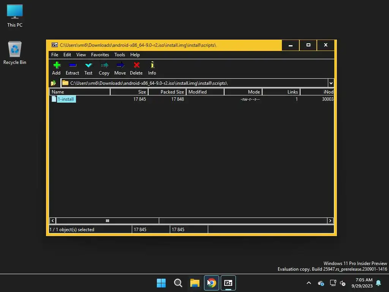Open the View menu
389x292 pixels.
[81, 55]
